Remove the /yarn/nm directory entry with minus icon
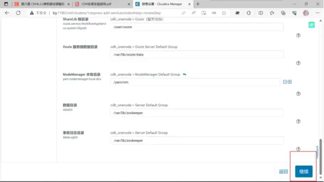This screenshot has width=324, height=182. pos(285,82)
